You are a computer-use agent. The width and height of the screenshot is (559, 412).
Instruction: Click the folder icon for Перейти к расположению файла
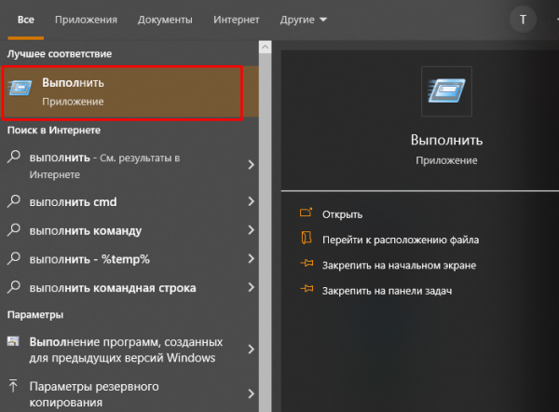(x=305, y=240)
